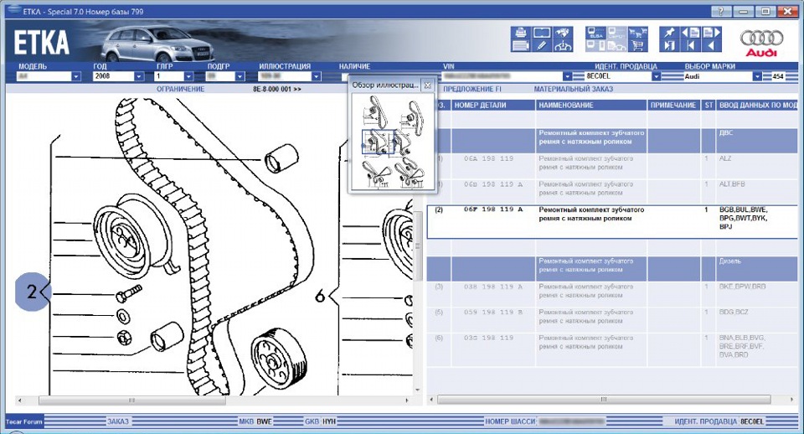The height and width of the screenshot is (434, 804).
Task: Click the Audi rings logo
Action: pyautogui.click(x=761, y=42)
